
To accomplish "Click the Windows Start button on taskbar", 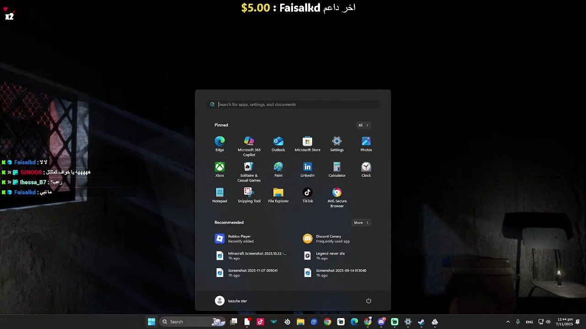I will pyautogui.click(x=152, y=322).
